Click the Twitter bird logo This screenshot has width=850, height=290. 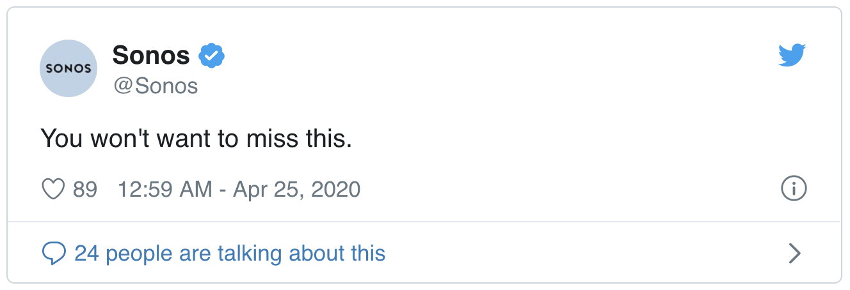click(x=792, y=55)
